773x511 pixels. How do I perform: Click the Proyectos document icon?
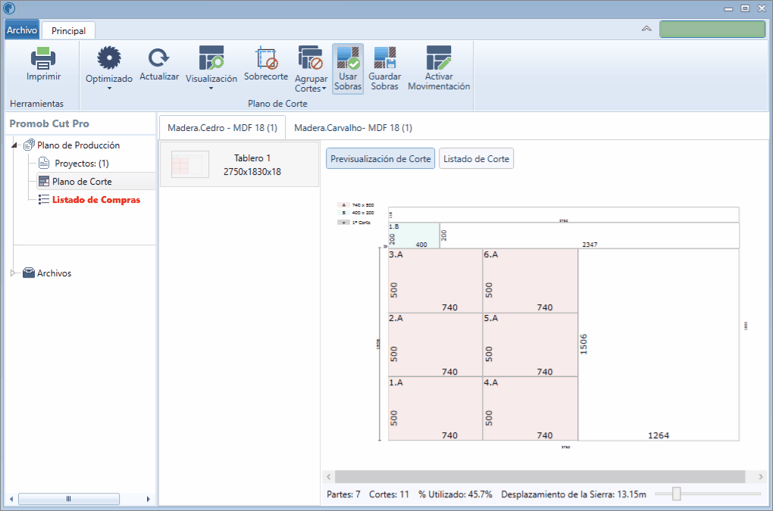44,163
